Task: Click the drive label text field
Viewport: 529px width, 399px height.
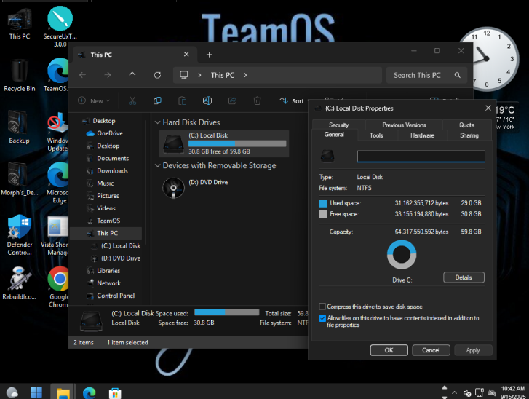Action: pyautogui.click(x=421, y=157)
